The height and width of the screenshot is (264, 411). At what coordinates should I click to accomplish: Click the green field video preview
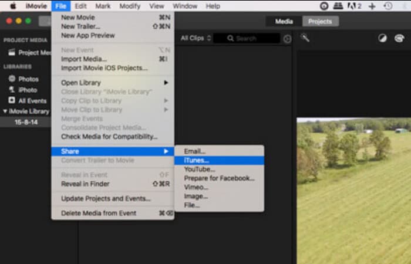click(354, 191)
